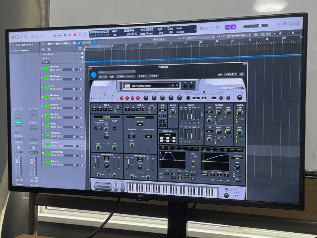The height and width of the screenshot is (238, 317).
Task: Open the LCD display mode dropdown arrow
Action: (x=195, y=29)
